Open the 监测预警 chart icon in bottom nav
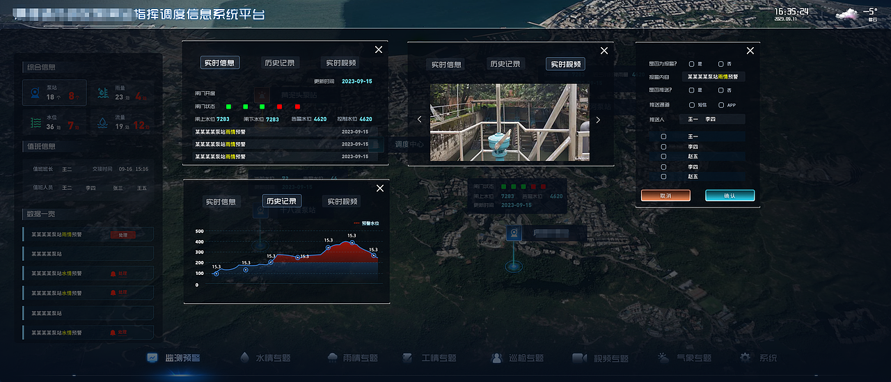Viewport: 891px width, 382px height. [x=152, y=358]
